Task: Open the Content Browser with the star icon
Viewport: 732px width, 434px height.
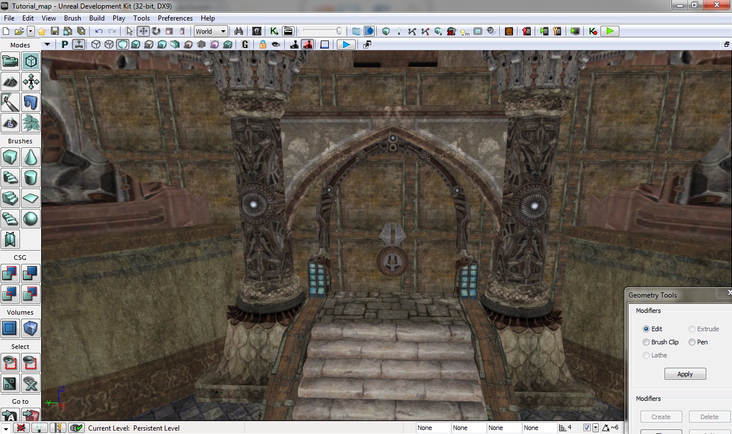Action: point(42,31)
